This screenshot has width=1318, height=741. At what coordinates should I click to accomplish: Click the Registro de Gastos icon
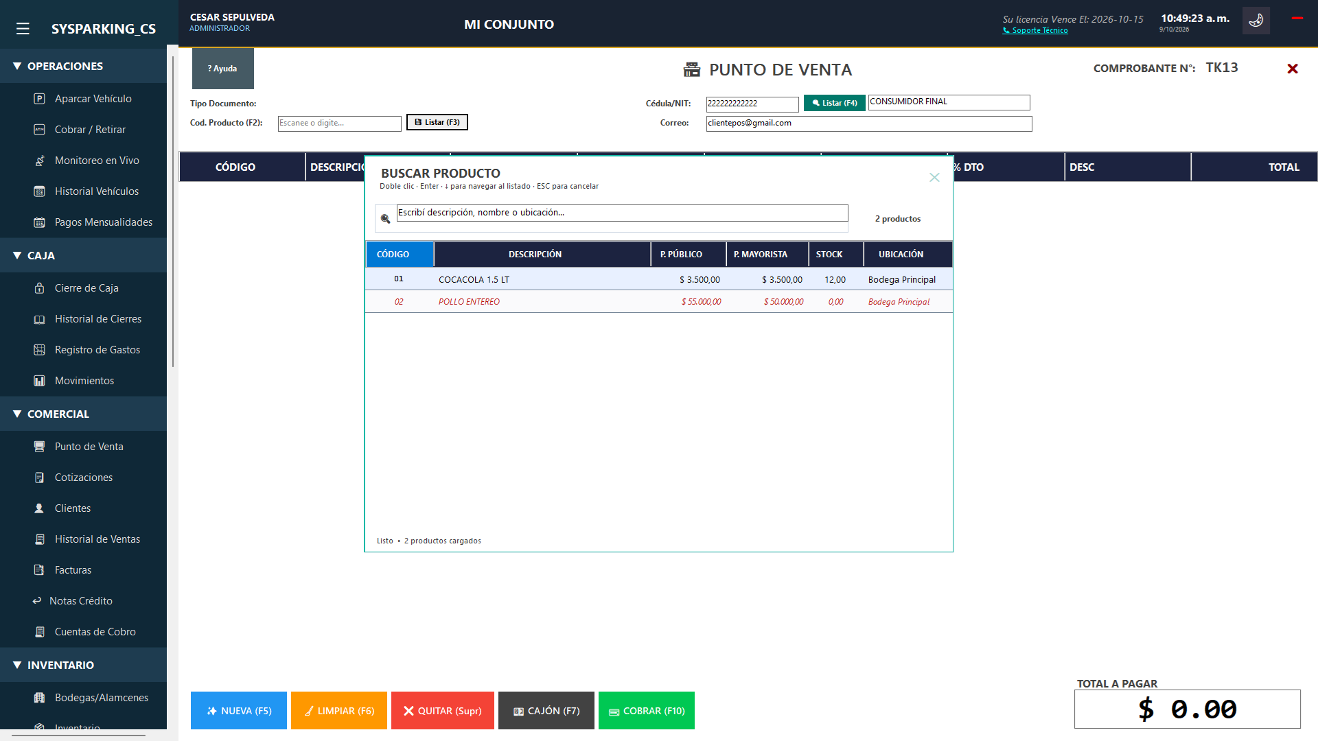(x=40, y=350)
